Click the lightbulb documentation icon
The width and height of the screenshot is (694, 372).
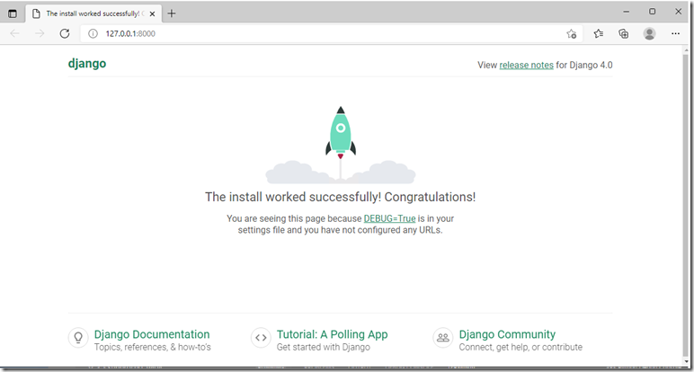point(78,338)
